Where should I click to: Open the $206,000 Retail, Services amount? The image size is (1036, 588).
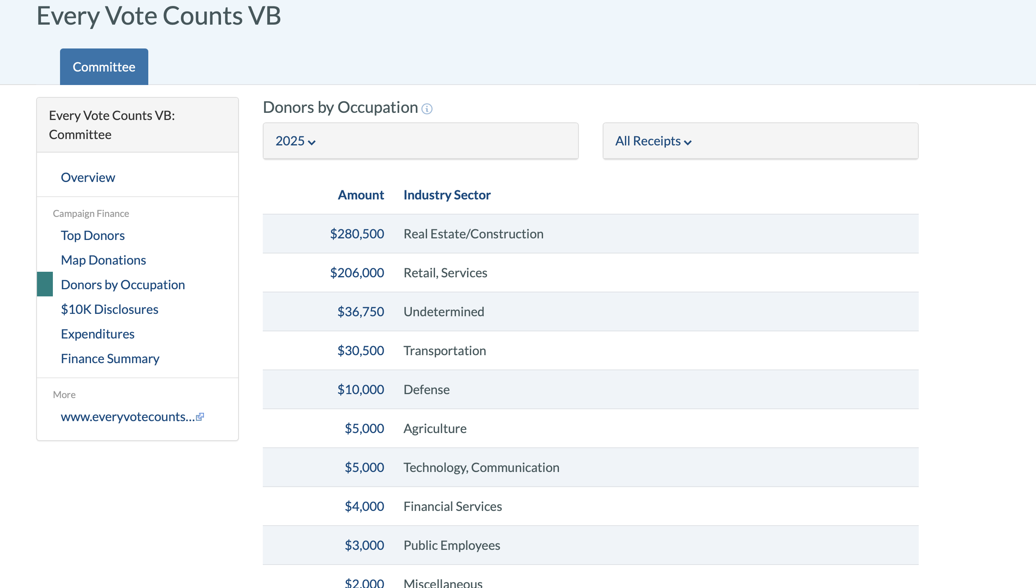pos(357,273)
